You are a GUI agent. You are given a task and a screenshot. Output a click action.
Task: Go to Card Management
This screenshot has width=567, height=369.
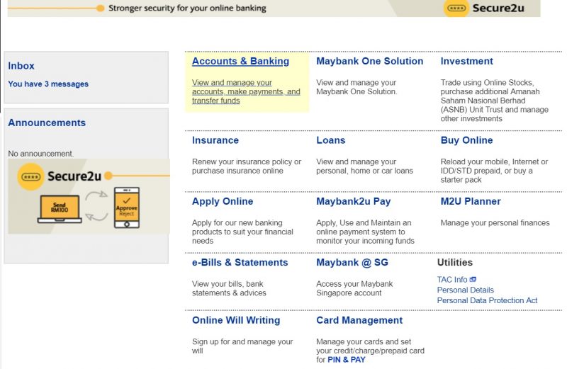click(x=359, y=320)
